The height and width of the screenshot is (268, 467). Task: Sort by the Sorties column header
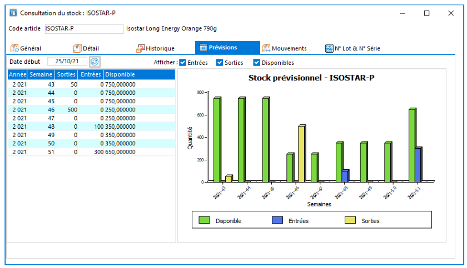coord(66,74)
